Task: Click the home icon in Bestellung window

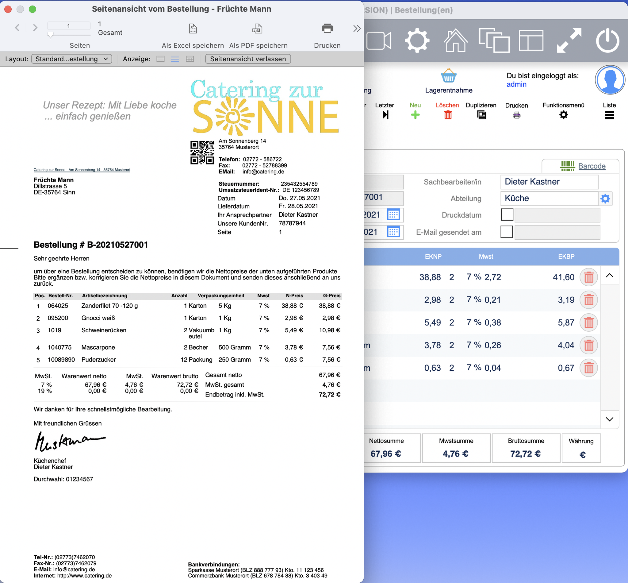Action: [x=455, y=41]
